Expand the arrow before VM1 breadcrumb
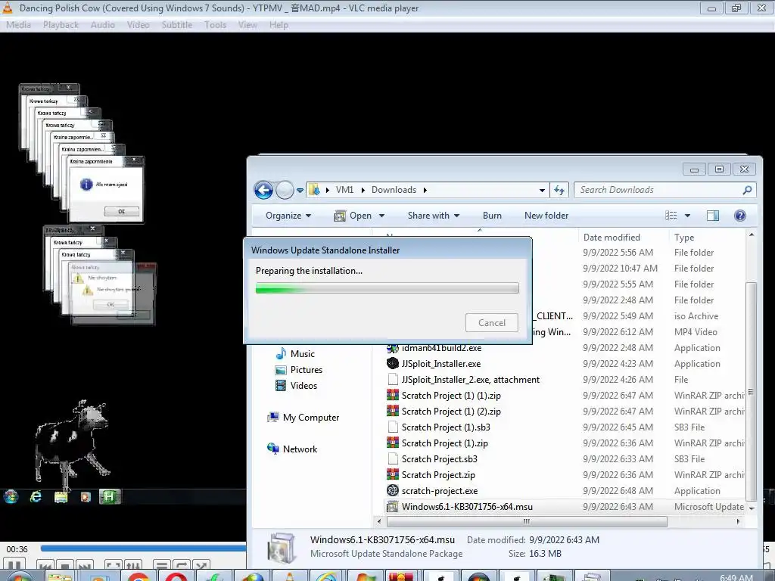The image size is (775, 581). (x=327, y=190)
